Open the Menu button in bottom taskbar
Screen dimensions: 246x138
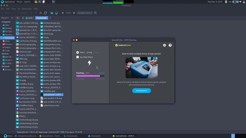8,136
